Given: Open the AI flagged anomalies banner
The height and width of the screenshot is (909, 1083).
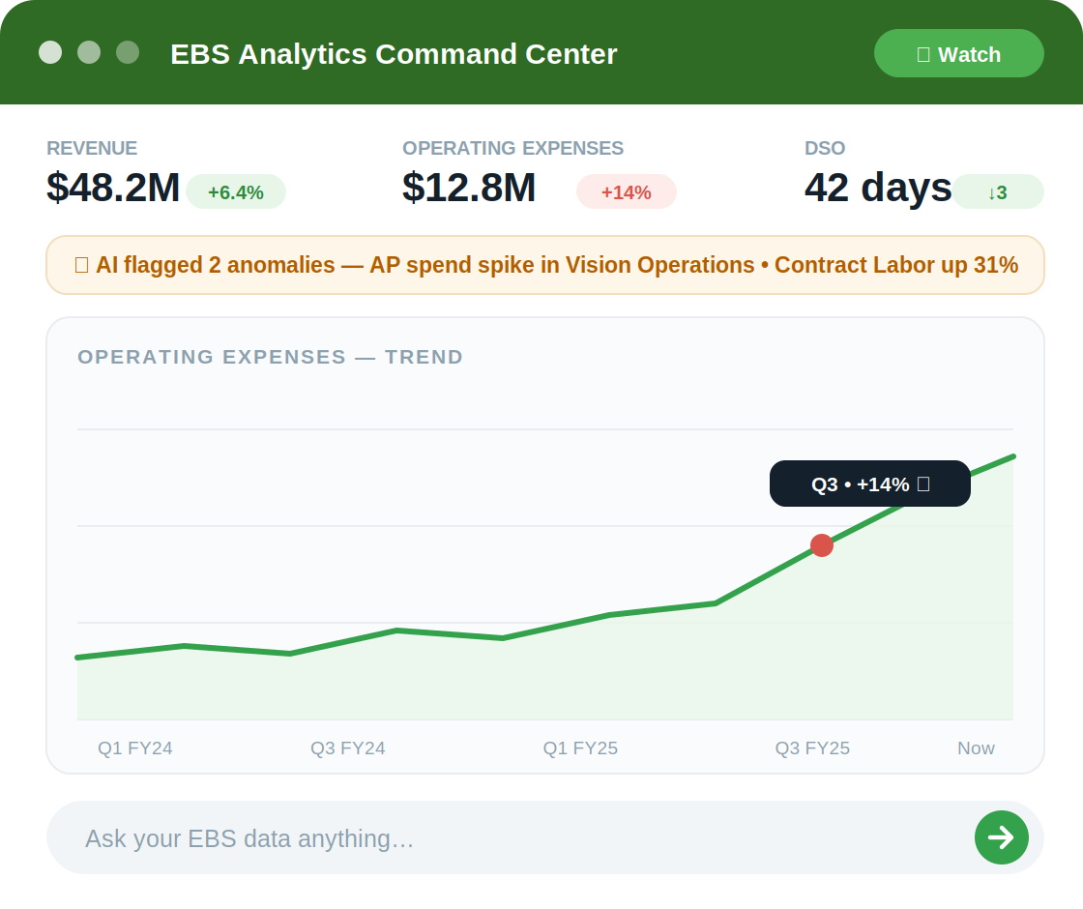Looking at the screenshot, I should tap(545, 265).
